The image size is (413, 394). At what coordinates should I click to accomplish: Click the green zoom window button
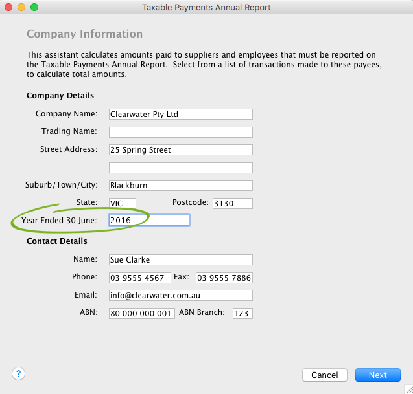[x=34, y=7]
